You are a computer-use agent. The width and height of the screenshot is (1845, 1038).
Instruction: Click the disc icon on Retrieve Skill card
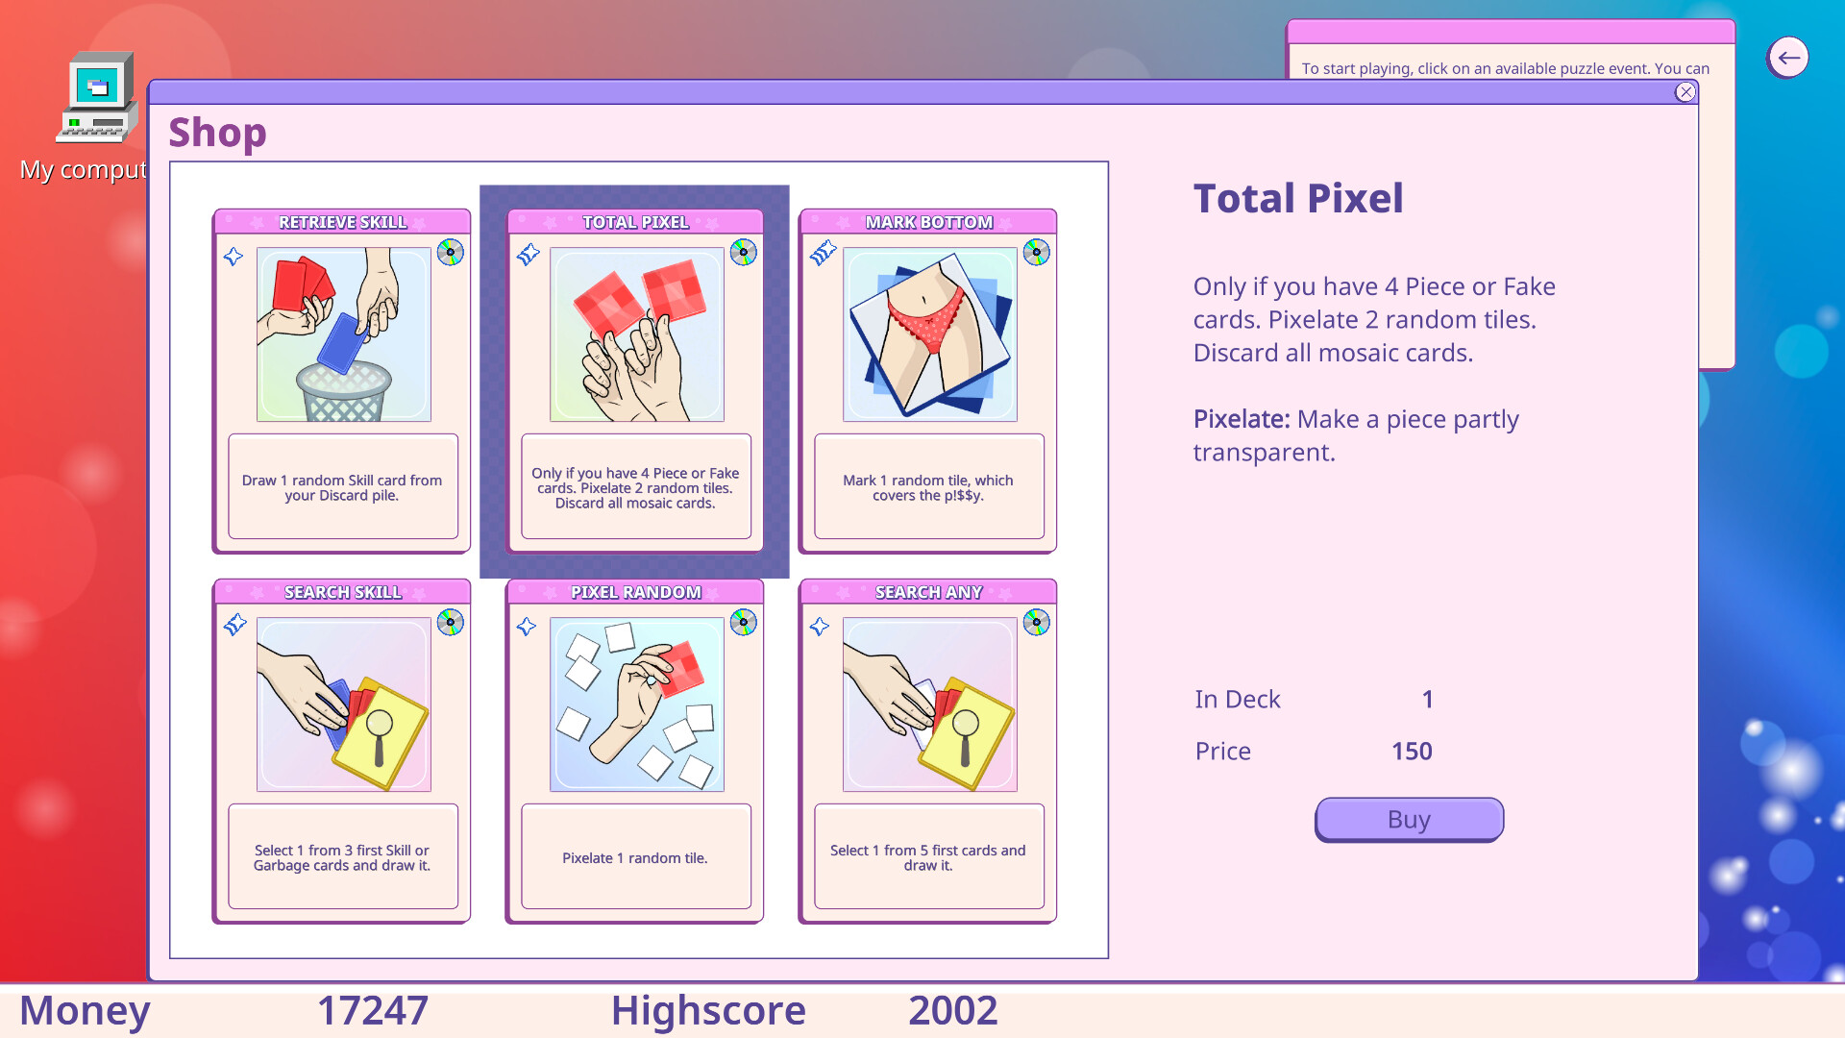(x=450, y=253)
